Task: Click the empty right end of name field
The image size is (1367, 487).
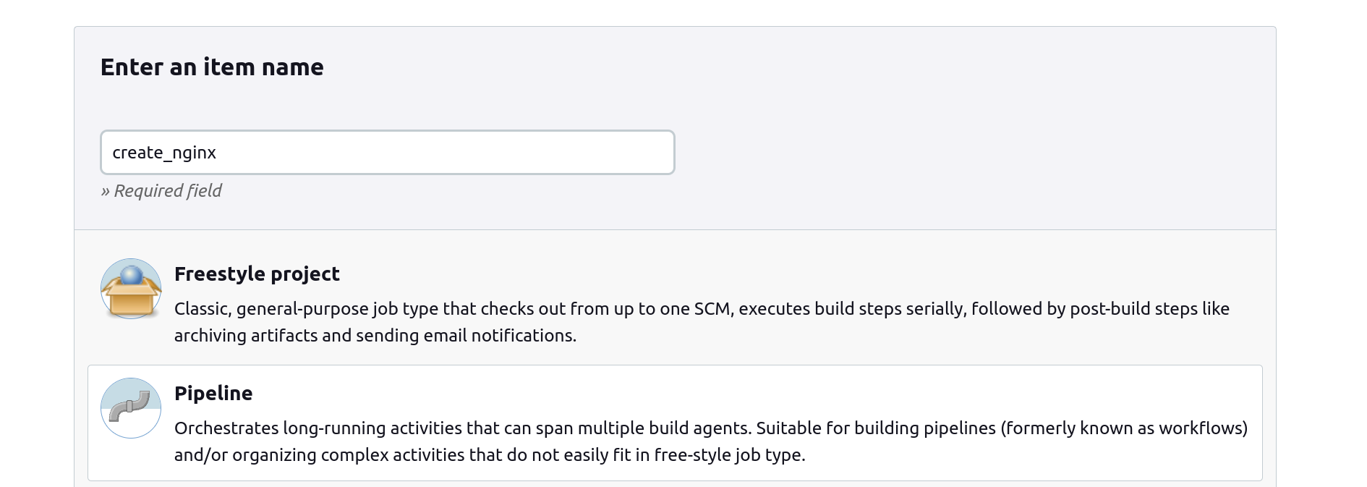Action: 615,153
